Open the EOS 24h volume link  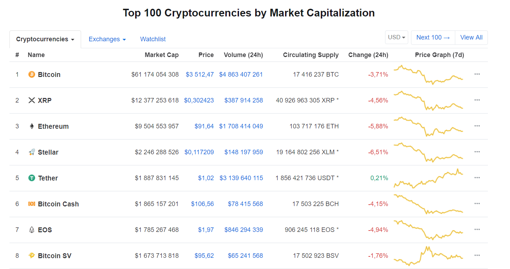[x=244, y=230]
